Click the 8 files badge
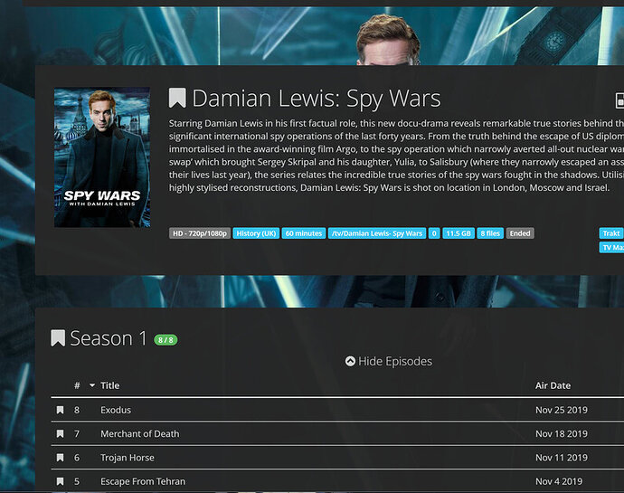 490,233
